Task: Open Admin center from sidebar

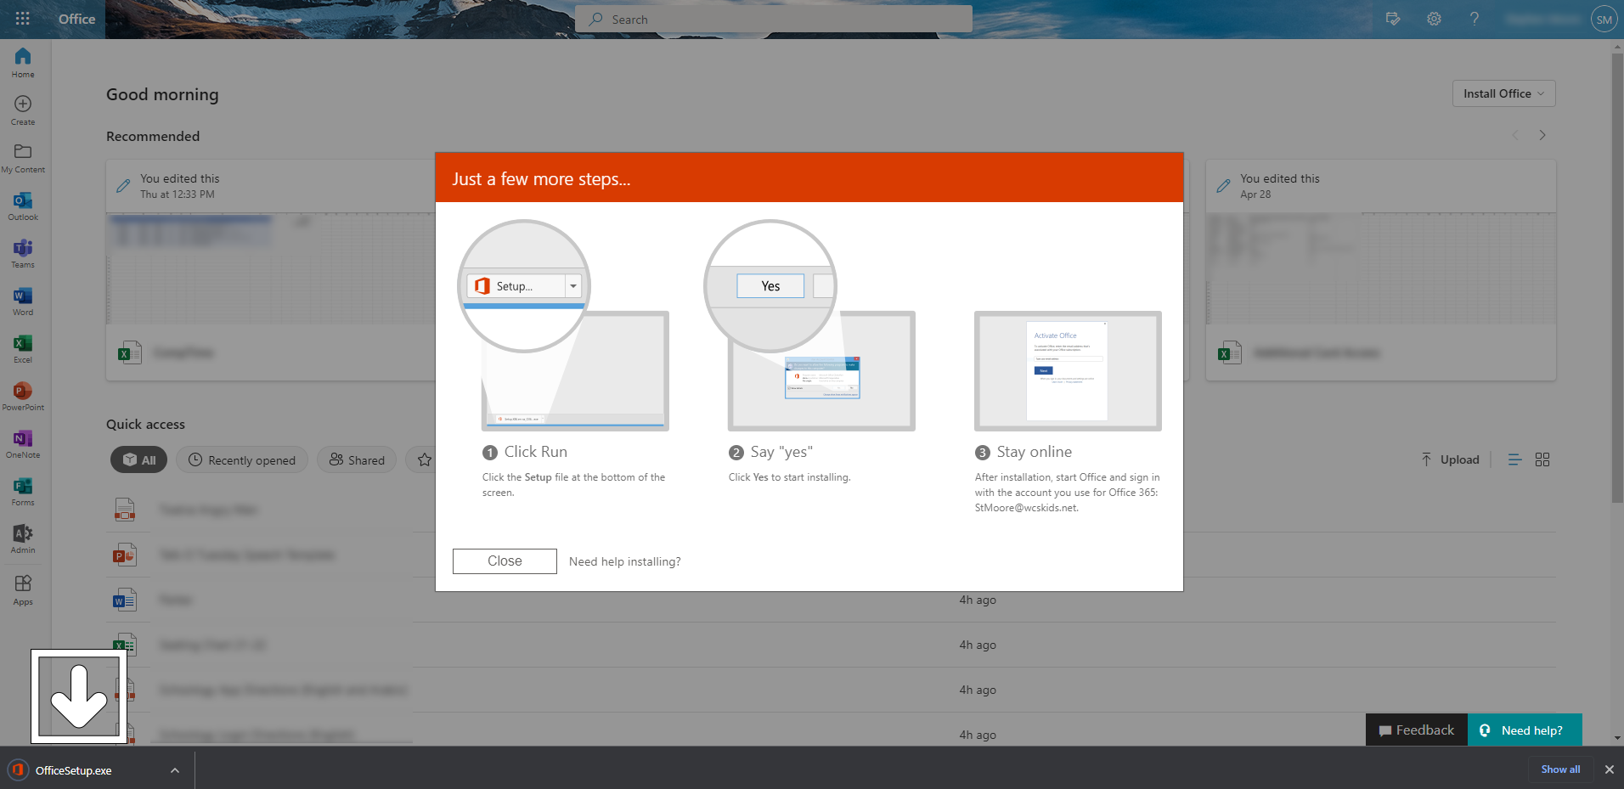Action: (23, 538)
